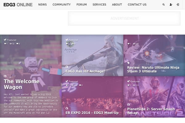This screenshot has width=185, height=123.
Task: Click the heart icon on the PlanetSide 2 card
Action: (129, 85)
